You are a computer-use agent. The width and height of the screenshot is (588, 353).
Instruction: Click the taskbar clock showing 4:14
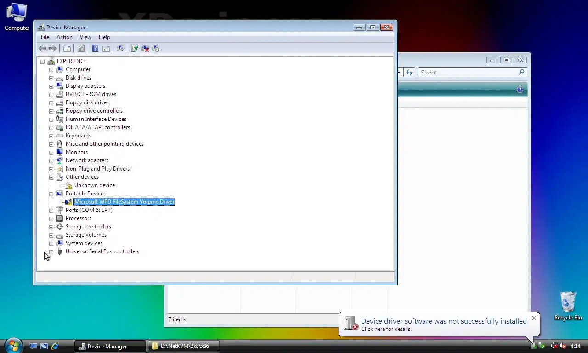click(576, 346)
